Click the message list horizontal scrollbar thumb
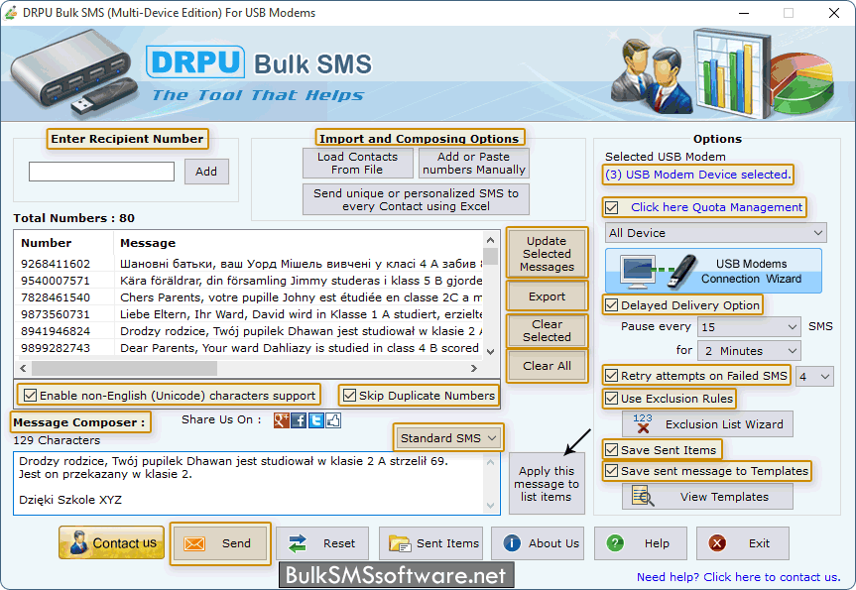The height and width of the screenshot is (590, 856). 124,369
